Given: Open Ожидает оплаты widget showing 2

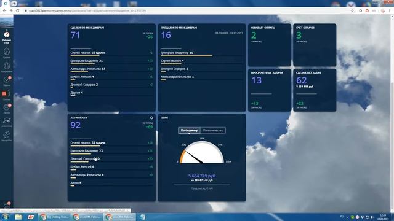Looking at the screenshot, I should 270,45.
